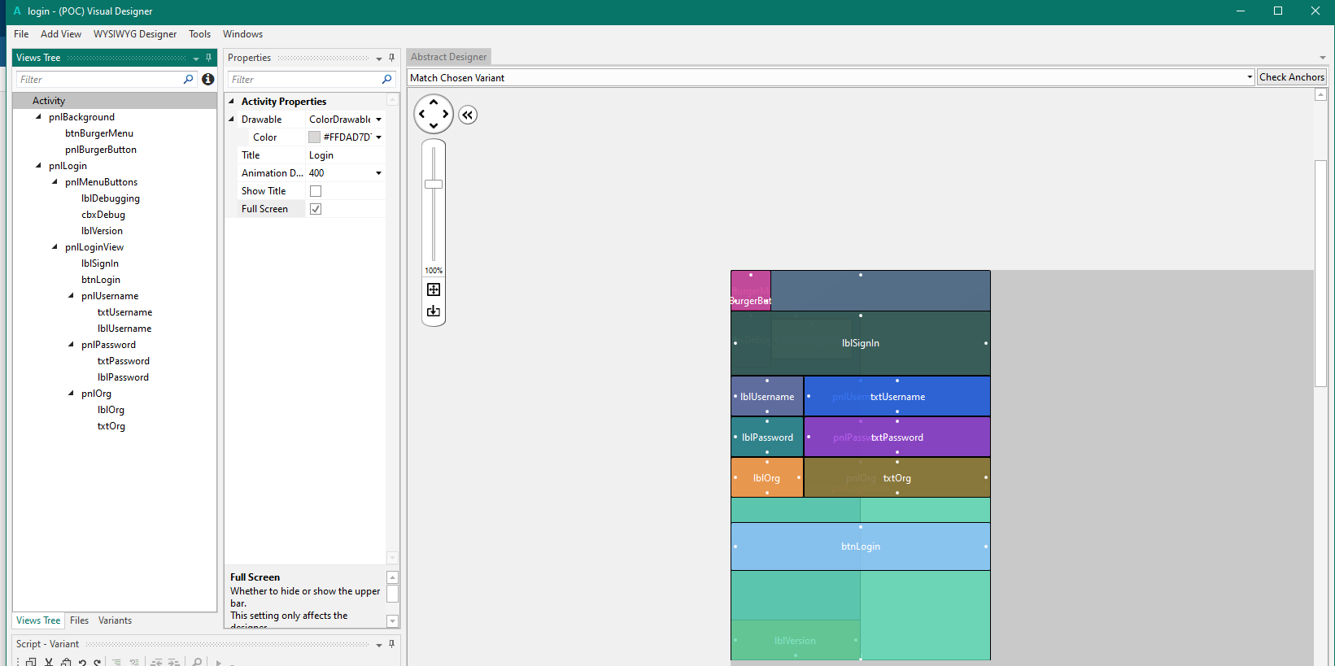This screenshot has width=1335, height=666.
Task: Open the Tools menu
Action: 199,34
